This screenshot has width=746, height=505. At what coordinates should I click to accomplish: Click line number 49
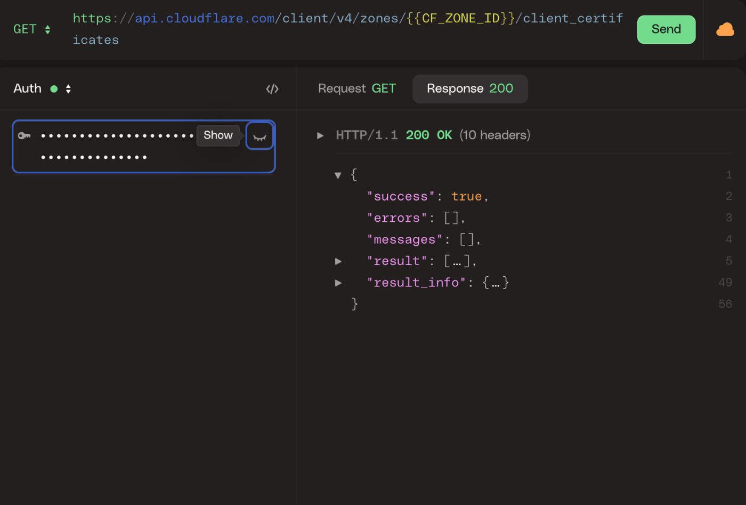click(x=725, y=283)
